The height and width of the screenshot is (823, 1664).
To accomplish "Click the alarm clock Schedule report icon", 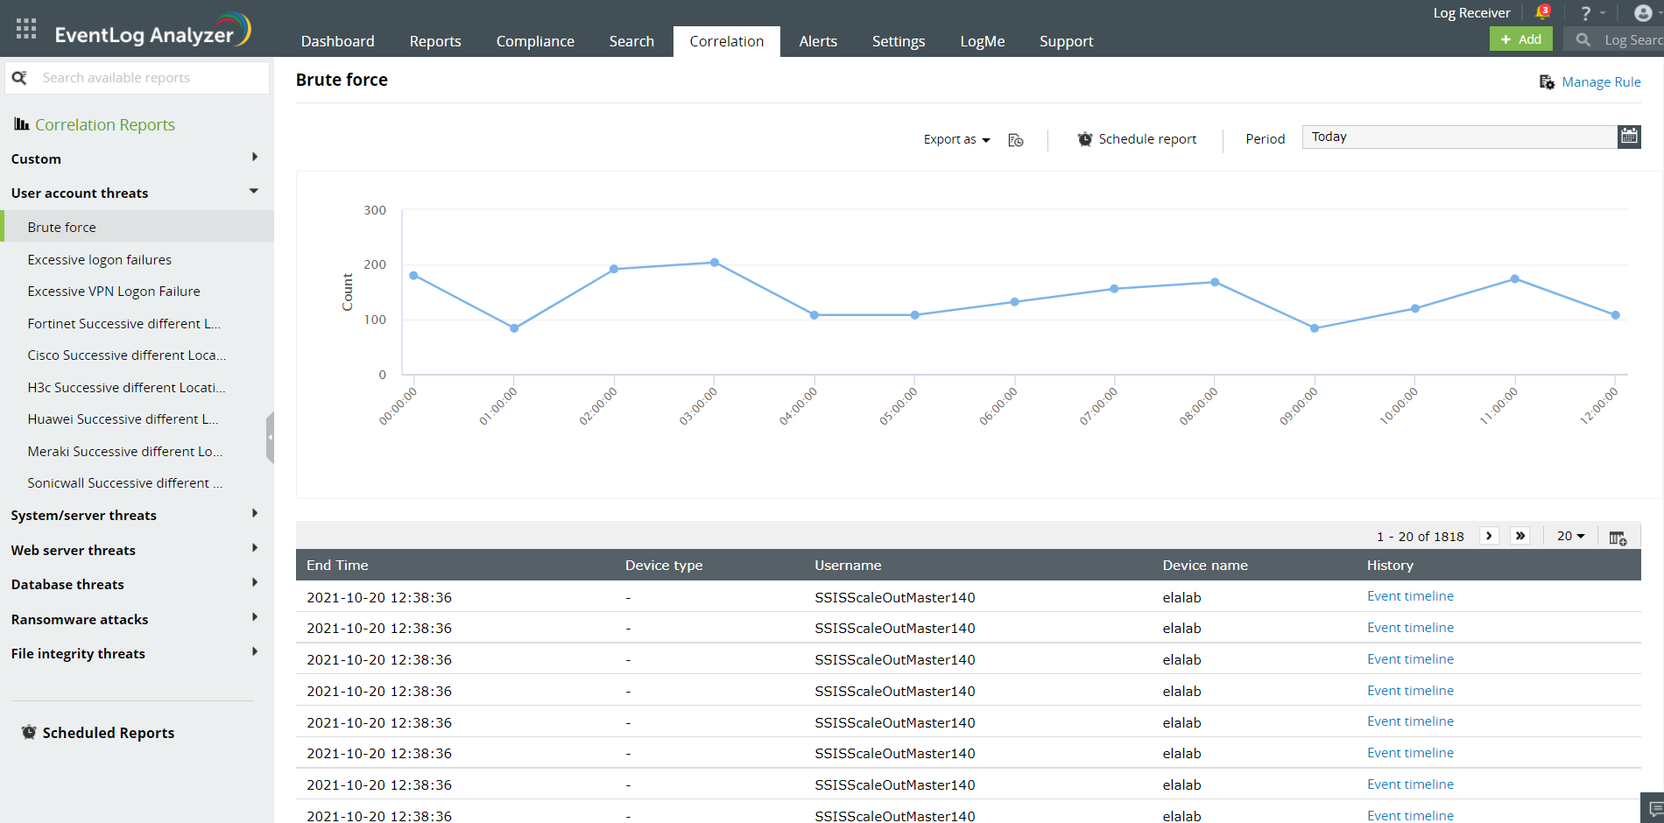I will tap(1085, 138).
